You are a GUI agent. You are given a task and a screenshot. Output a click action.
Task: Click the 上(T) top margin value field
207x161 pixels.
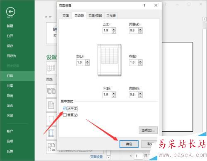tap(107, 31)
